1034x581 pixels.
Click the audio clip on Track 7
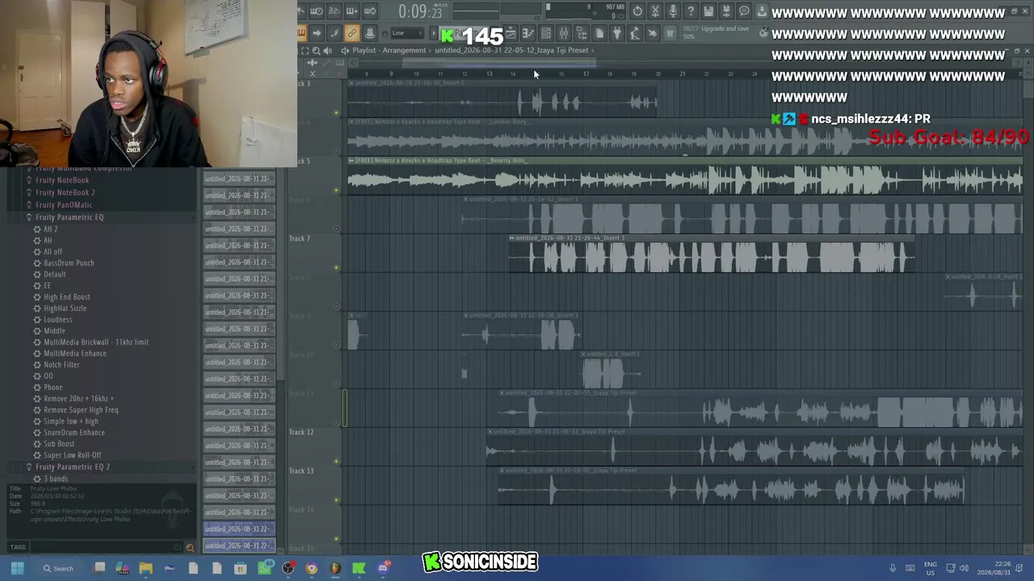click(x=712, y=254)
